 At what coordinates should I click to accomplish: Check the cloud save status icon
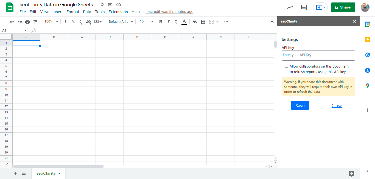119,5
